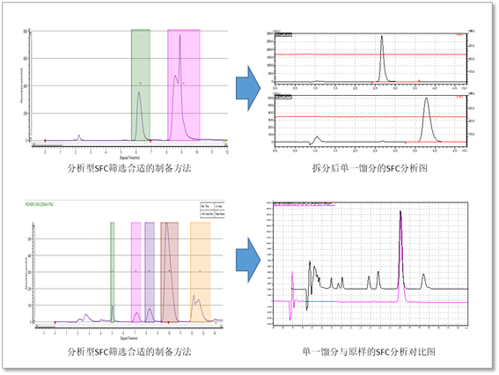
Task: Select orange fraction band in five-fraction chromatogram
Action: (200, 272)
